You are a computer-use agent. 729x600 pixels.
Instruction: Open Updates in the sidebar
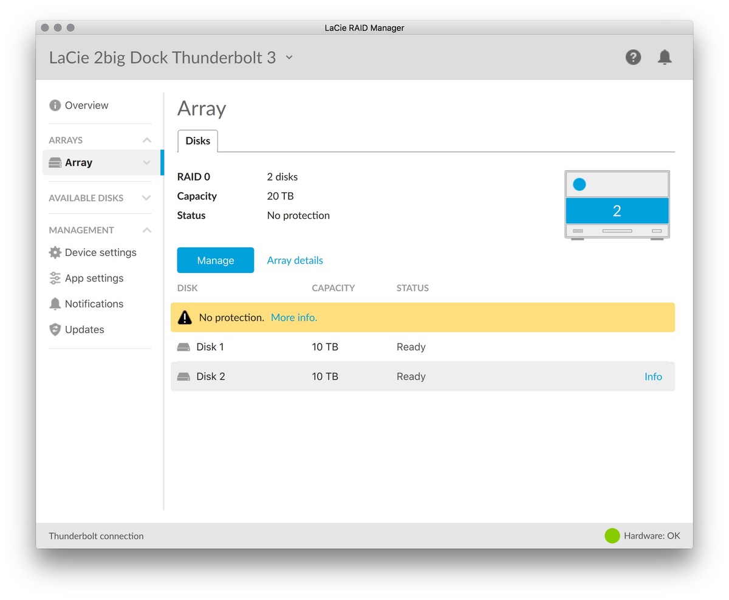(84, 329)
